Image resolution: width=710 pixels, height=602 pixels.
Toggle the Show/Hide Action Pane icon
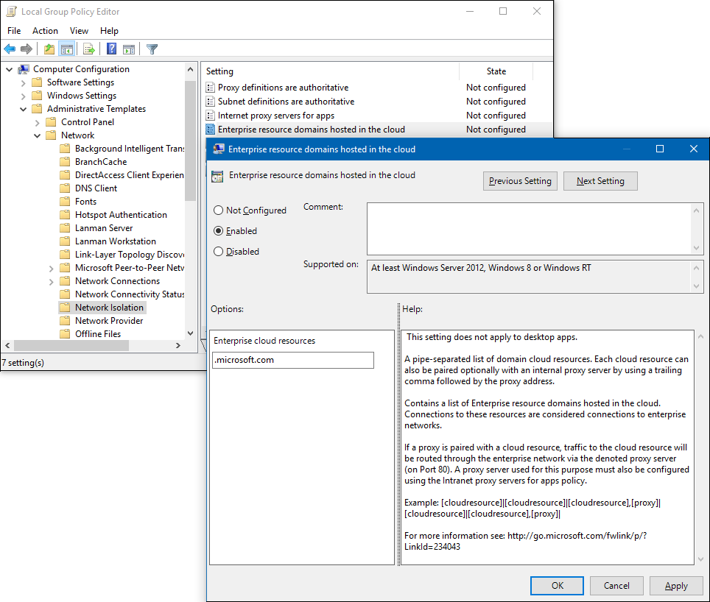[x=129, y=49]
